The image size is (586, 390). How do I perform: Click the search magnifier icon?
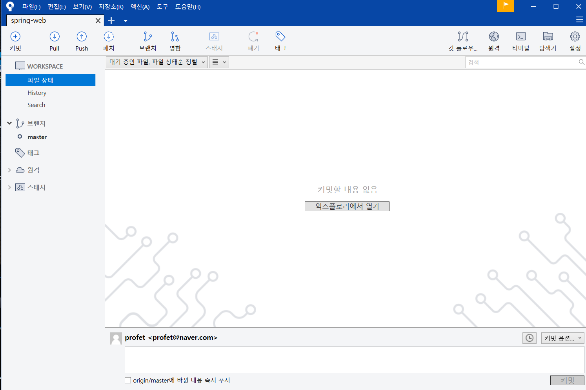581,62
